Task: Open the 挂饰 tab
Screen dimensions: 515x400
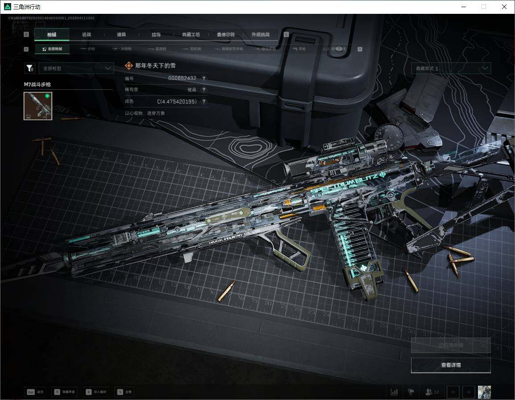Action: click(x=156, y=34)
